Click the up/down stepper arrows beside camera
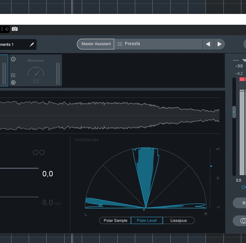The width and height of the screenshot is (246, 243). 1,29
